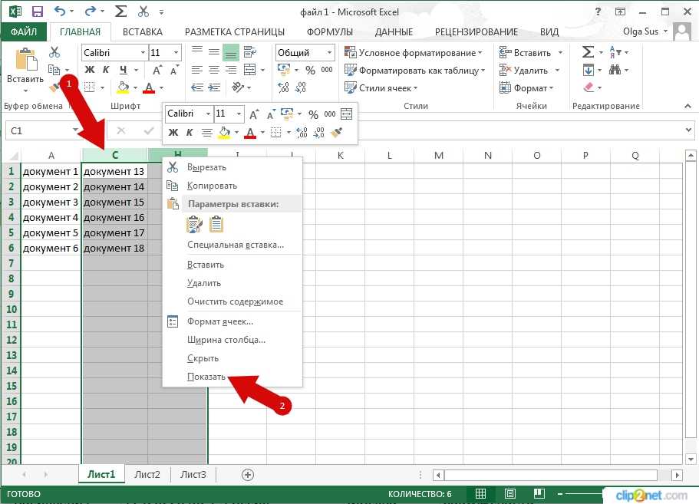699x504 pixels.
Task: Switch to ДАННЫЕ ribbon tab
Action: point(394,31)
